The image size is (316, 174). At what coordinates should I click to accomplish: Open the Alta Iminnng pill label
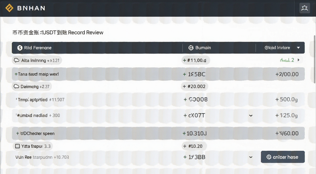pyautogui.click(x=37, y=61)
